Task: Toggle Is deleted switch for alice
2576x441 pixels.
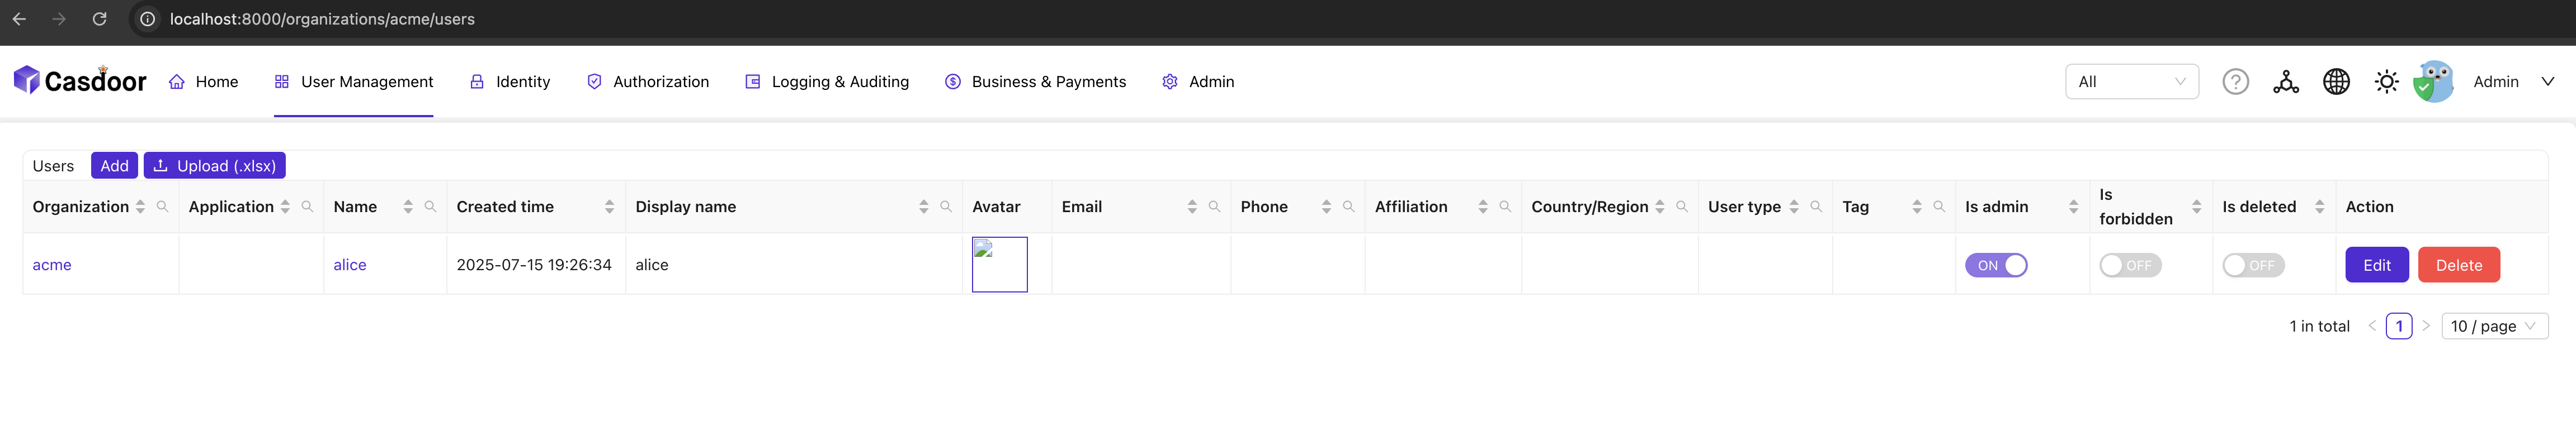Action: (2252, 265)
